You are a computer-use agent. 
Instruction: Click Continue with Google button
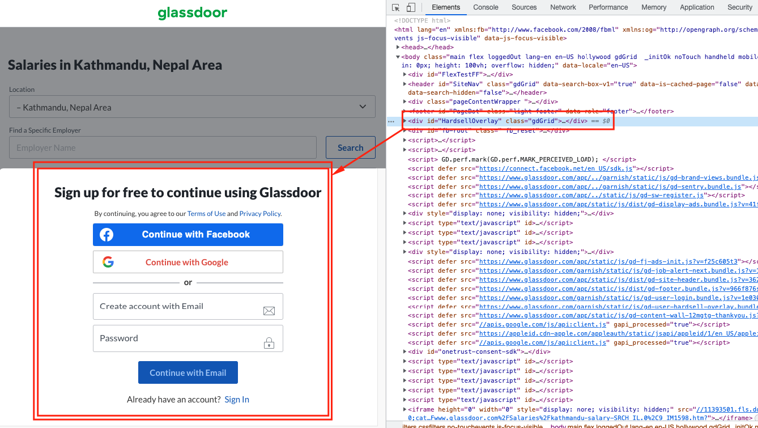coord(188,262)
